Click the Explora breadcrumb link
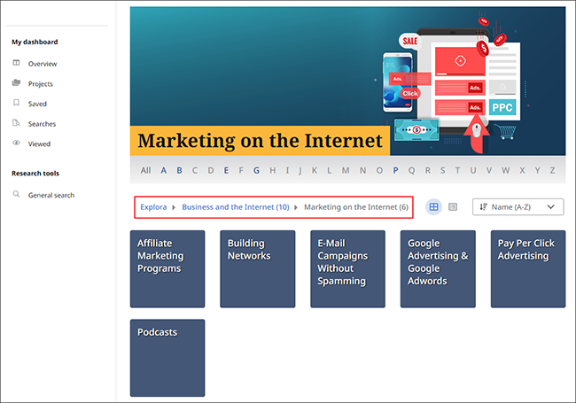This screenshot has width=576, height=403. tap(153, 207)
